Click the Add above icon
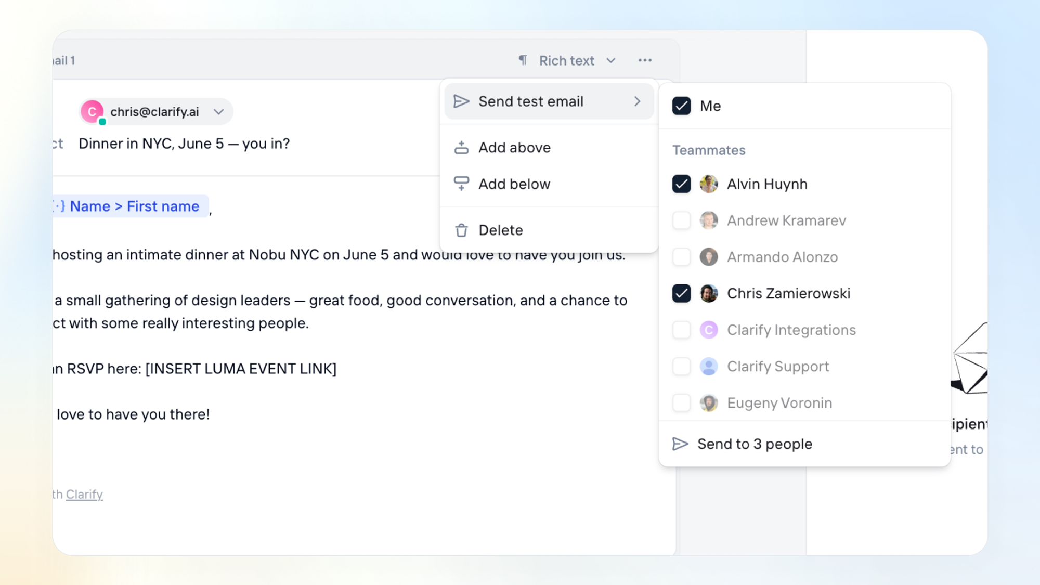1040x585 pixels. tap(461, 148)
